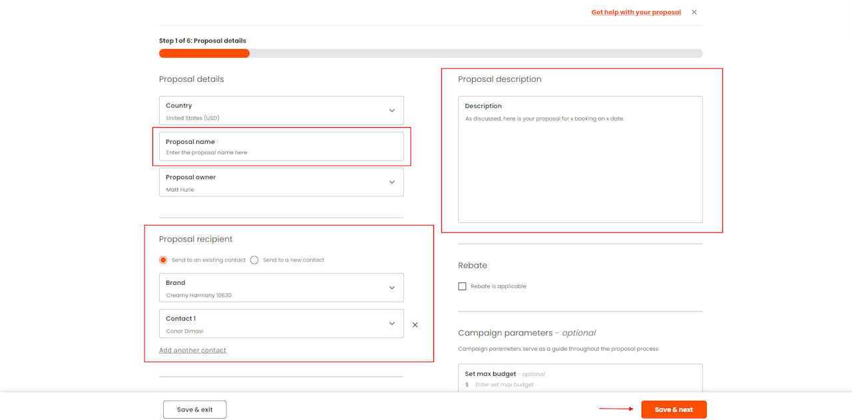The image size is (852, 420).
Task: Remove Contact 1 with the X icon
Action: pos(415,325)
